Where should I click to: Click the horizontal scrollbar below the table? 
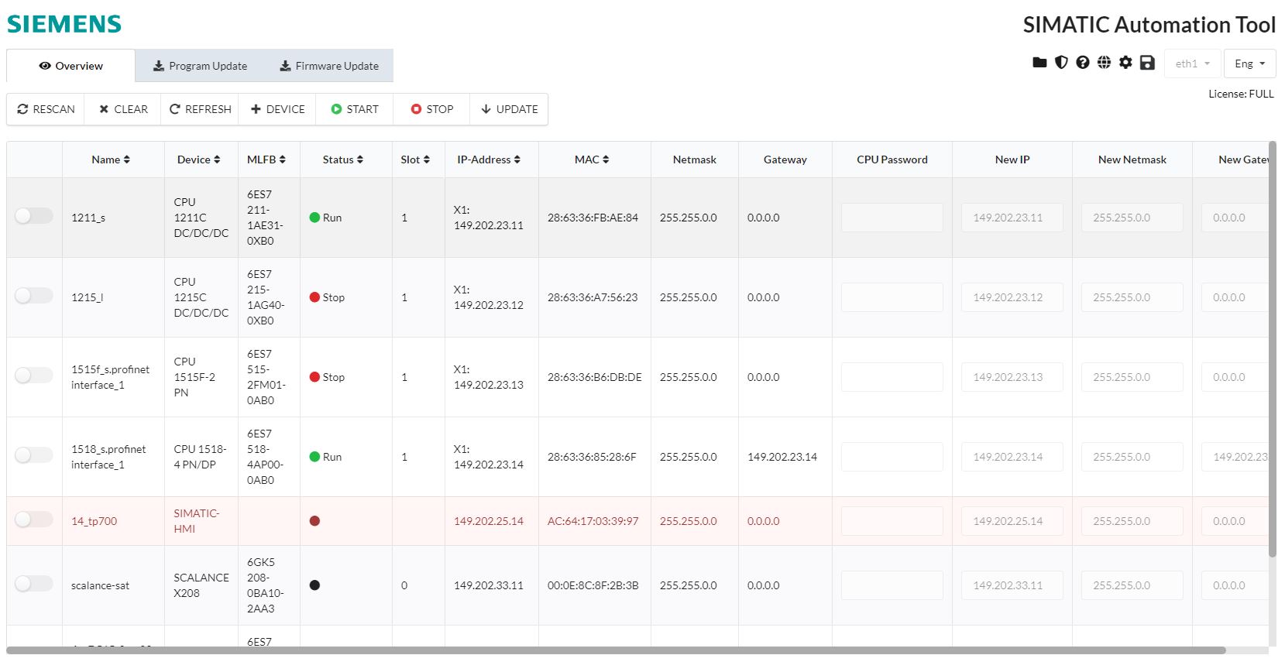tap(616, 650)
